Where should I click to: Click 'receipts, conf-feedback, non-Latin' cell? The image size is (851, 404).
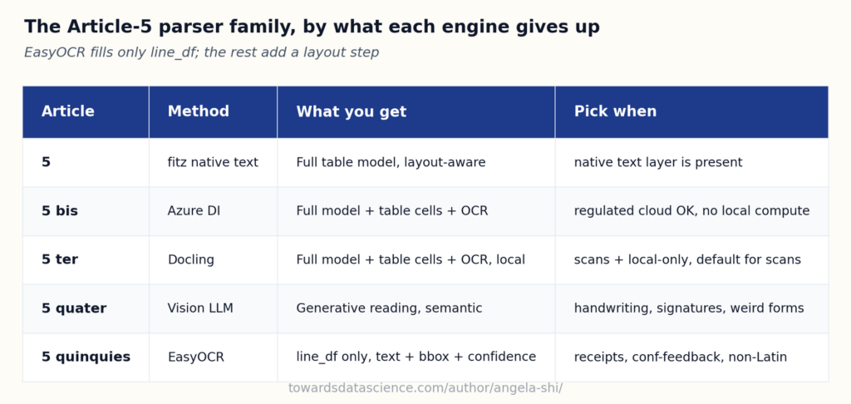tap(691, 357)
